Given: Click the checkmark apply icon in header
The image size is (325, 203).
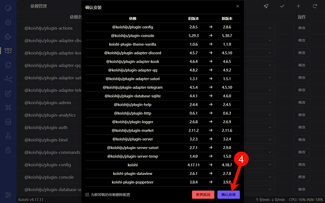Looking at the screenshot, I should pos(282,6).
